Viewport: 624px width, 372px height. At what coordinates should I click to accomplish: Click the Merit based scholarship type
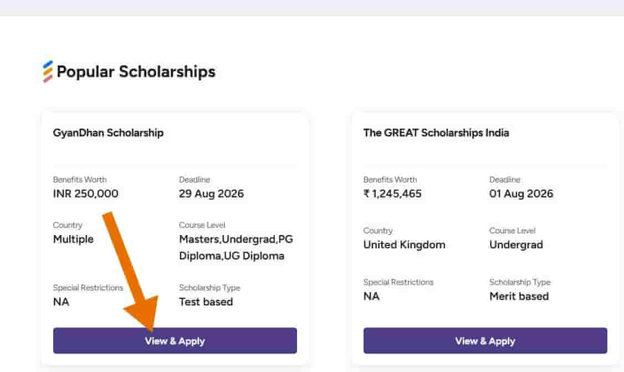(x=519, y=296)
